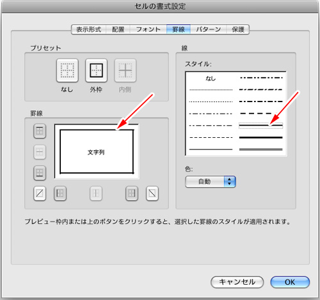Toggle the top border button

point(40,131)
